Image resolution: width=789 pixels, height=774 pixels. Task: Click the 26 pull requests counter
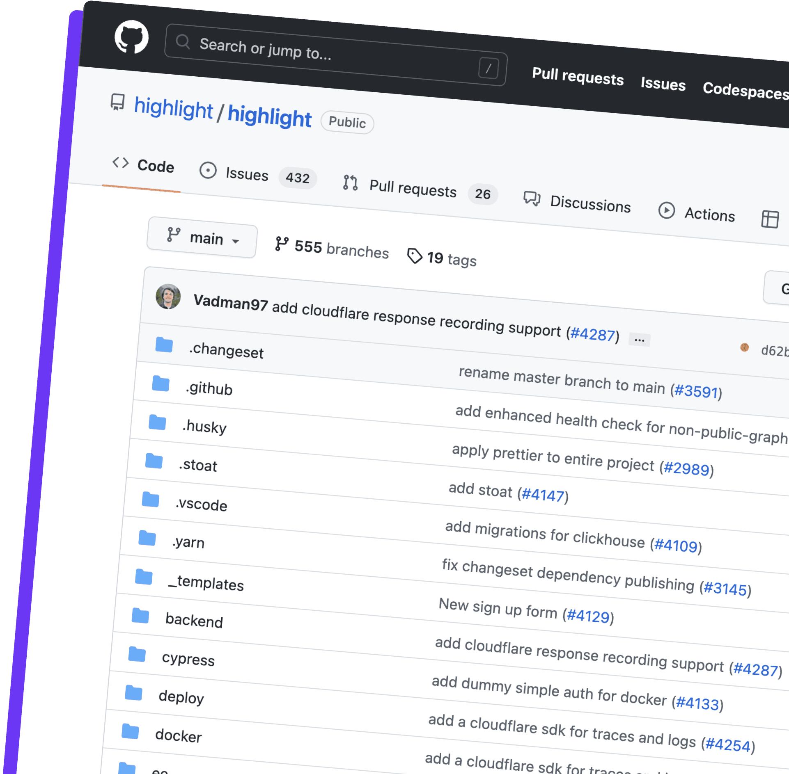click(483, 194)
